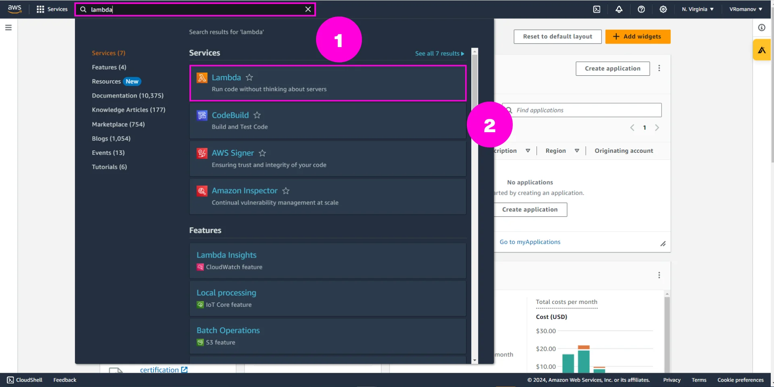Image resolution: width=774 pixels, height=387 pixels.
Task: Open the info panel icon at right
Action: click(762, 27)
